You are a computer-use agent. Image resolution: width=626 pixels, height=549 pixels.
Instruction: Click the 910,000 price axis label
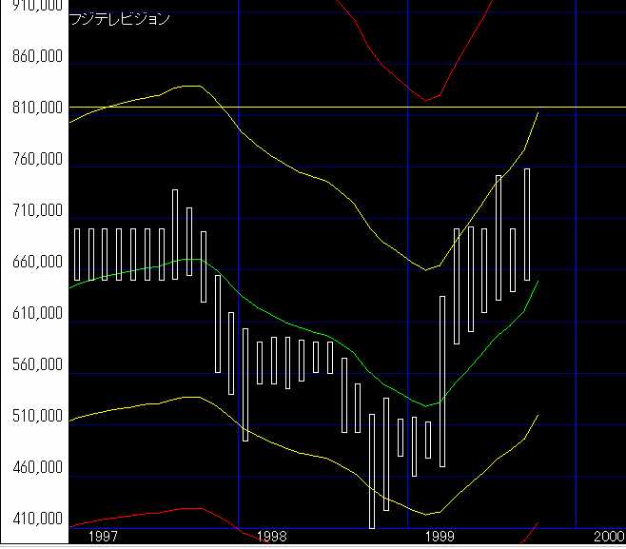34,6
